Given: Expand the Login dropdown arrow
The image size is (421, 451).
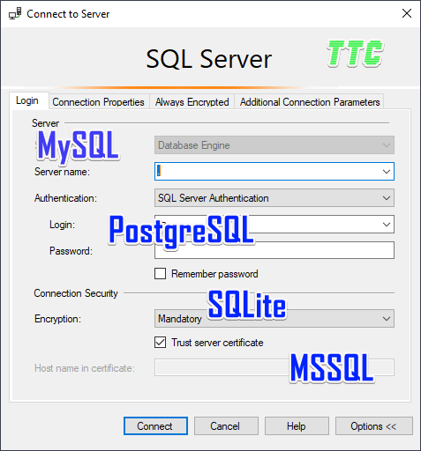Looking at the screenshot, I should [x=387, y=225].
